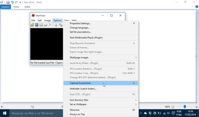The width and height of the screenshot is (199, 117).
Task: Open the Action Center notification icon
Action: 173,113
